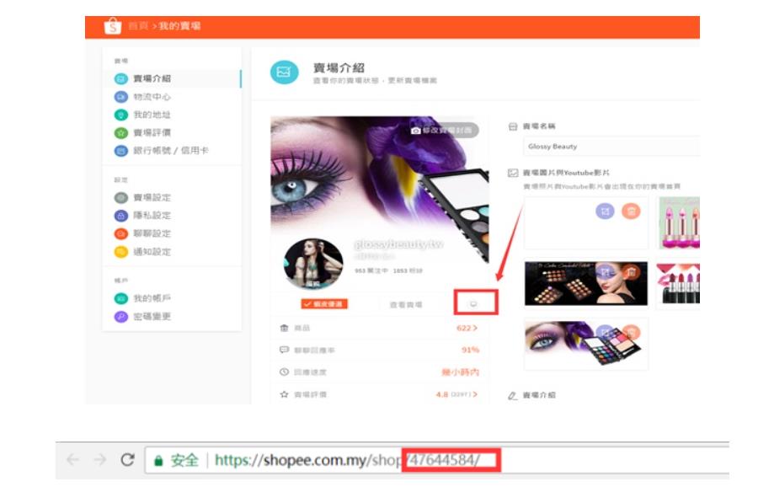Click the 賣場圖片與Youtube影片 section icon
774x487 pixels.
(x=513, y=173)
